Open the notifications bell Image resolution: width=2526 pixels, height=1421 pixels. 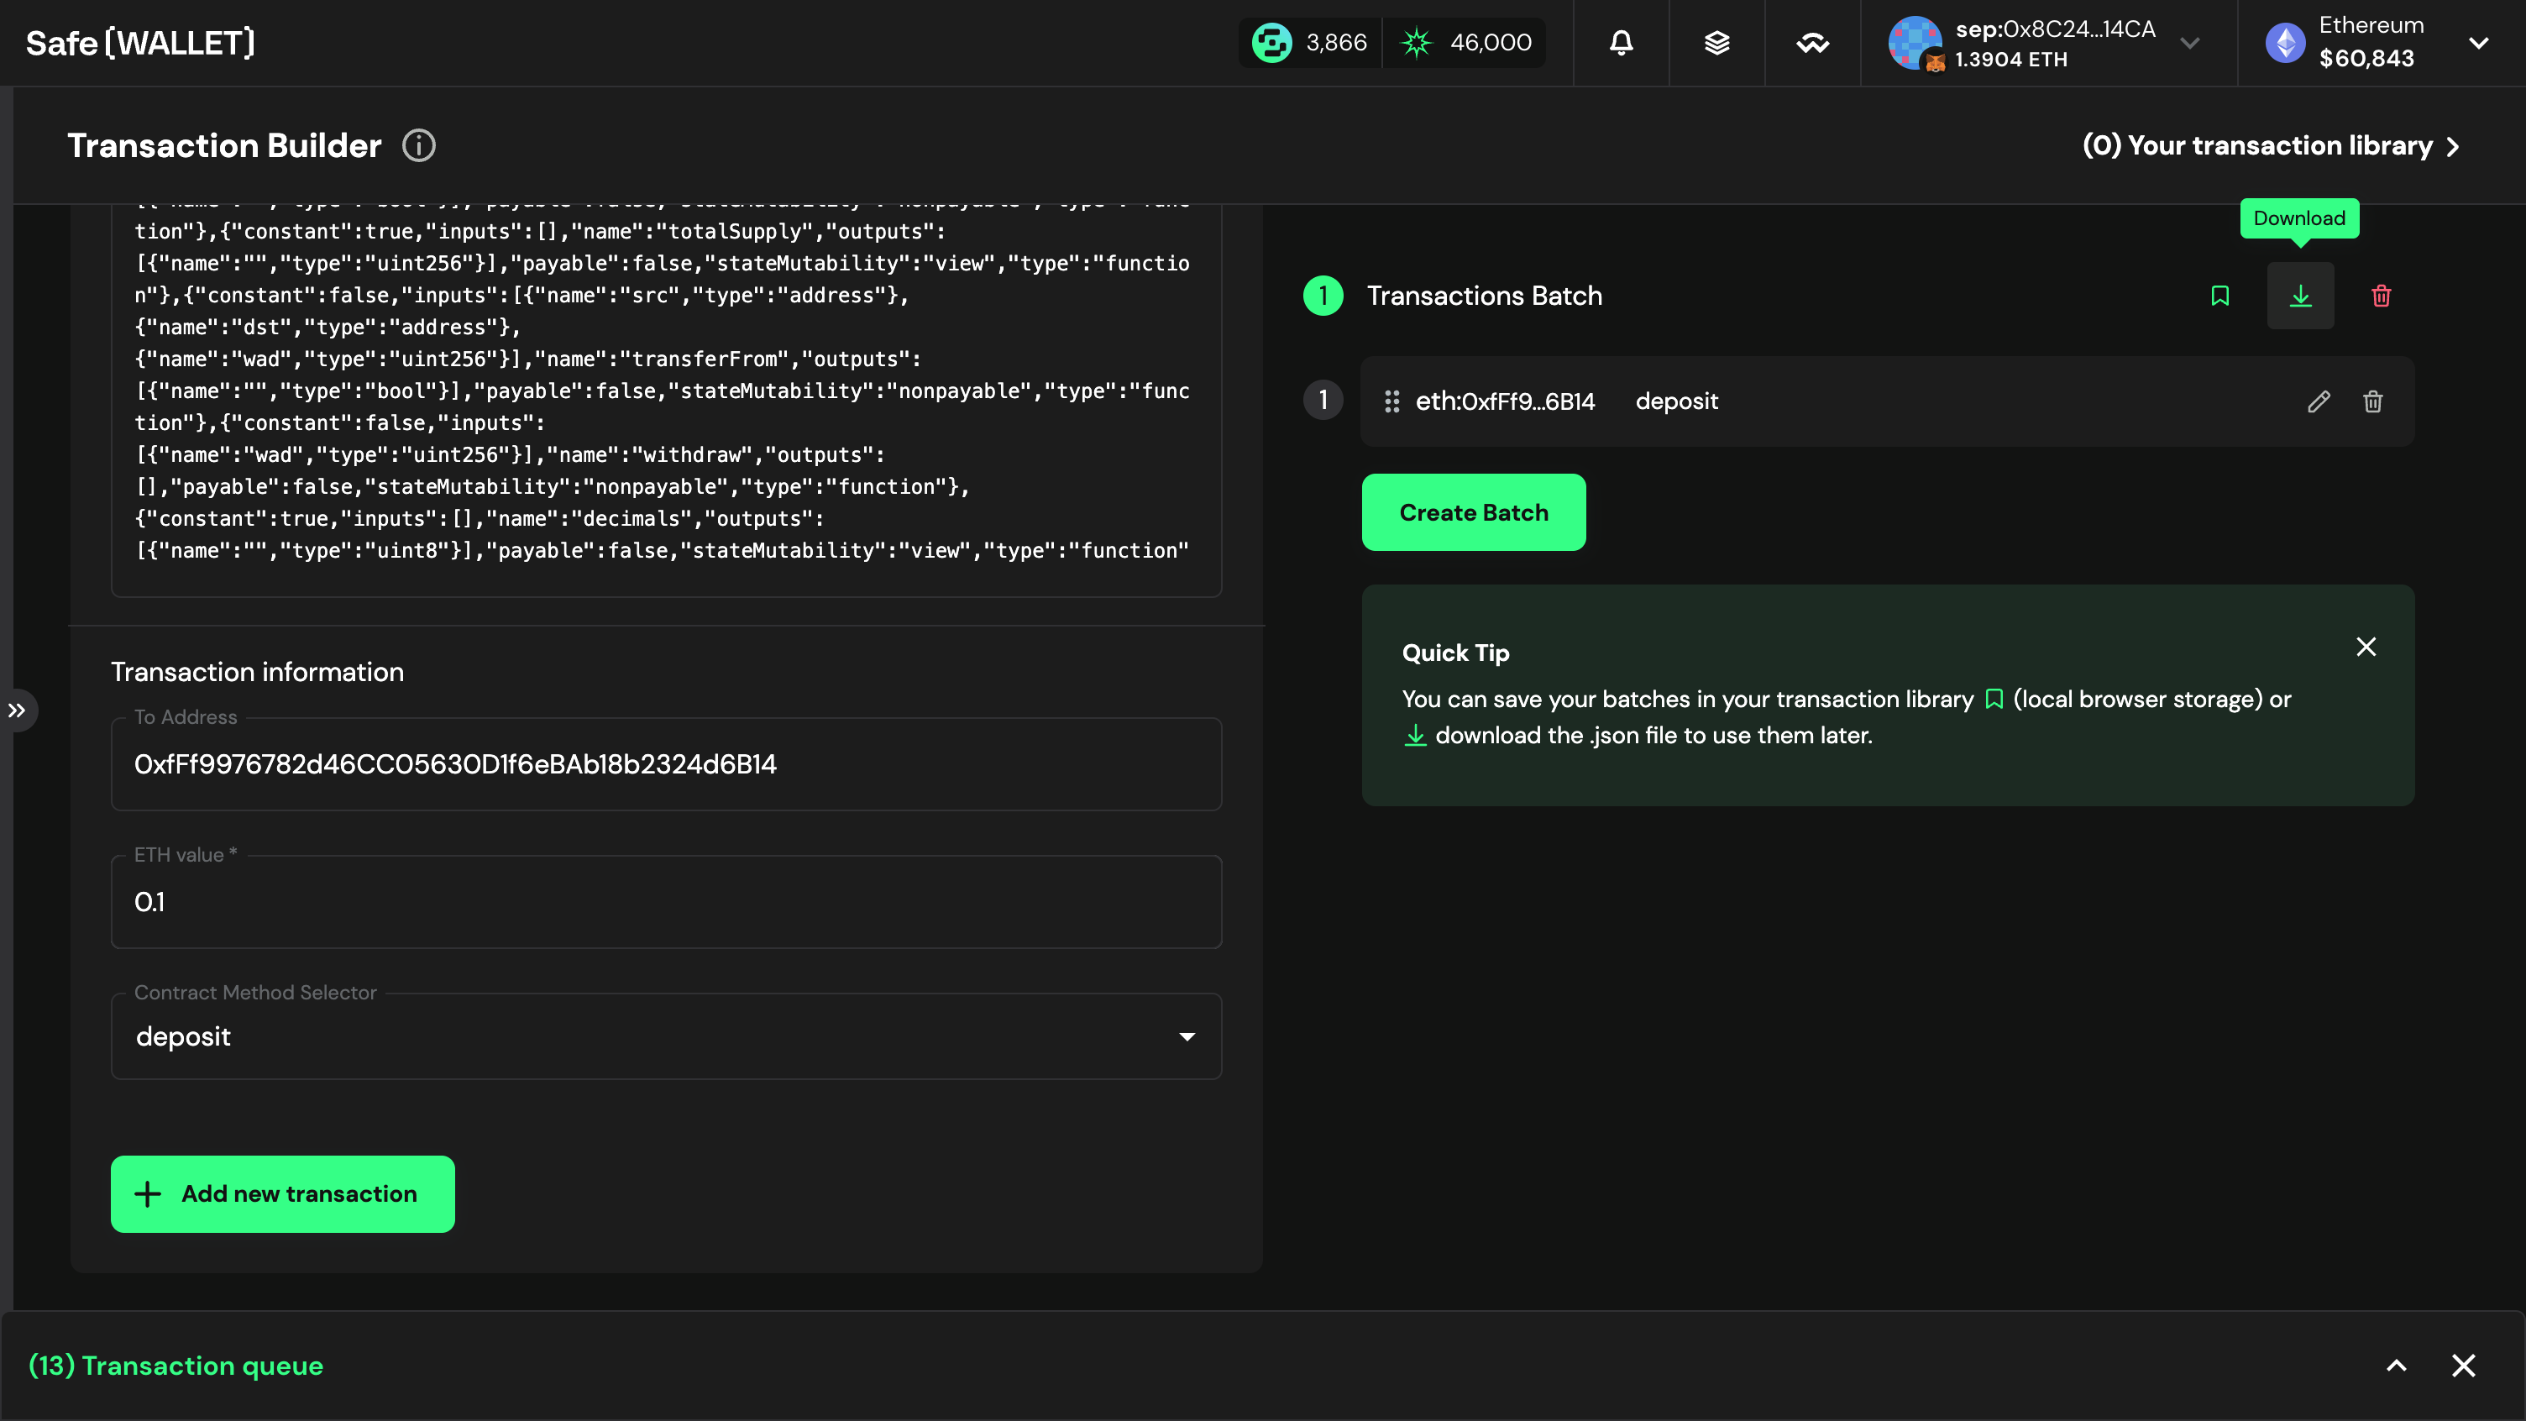coord(1621,43)
